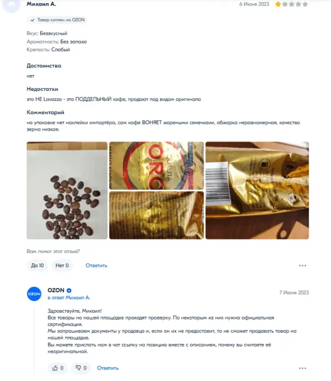Click the third gray rating star

(291, 4)
